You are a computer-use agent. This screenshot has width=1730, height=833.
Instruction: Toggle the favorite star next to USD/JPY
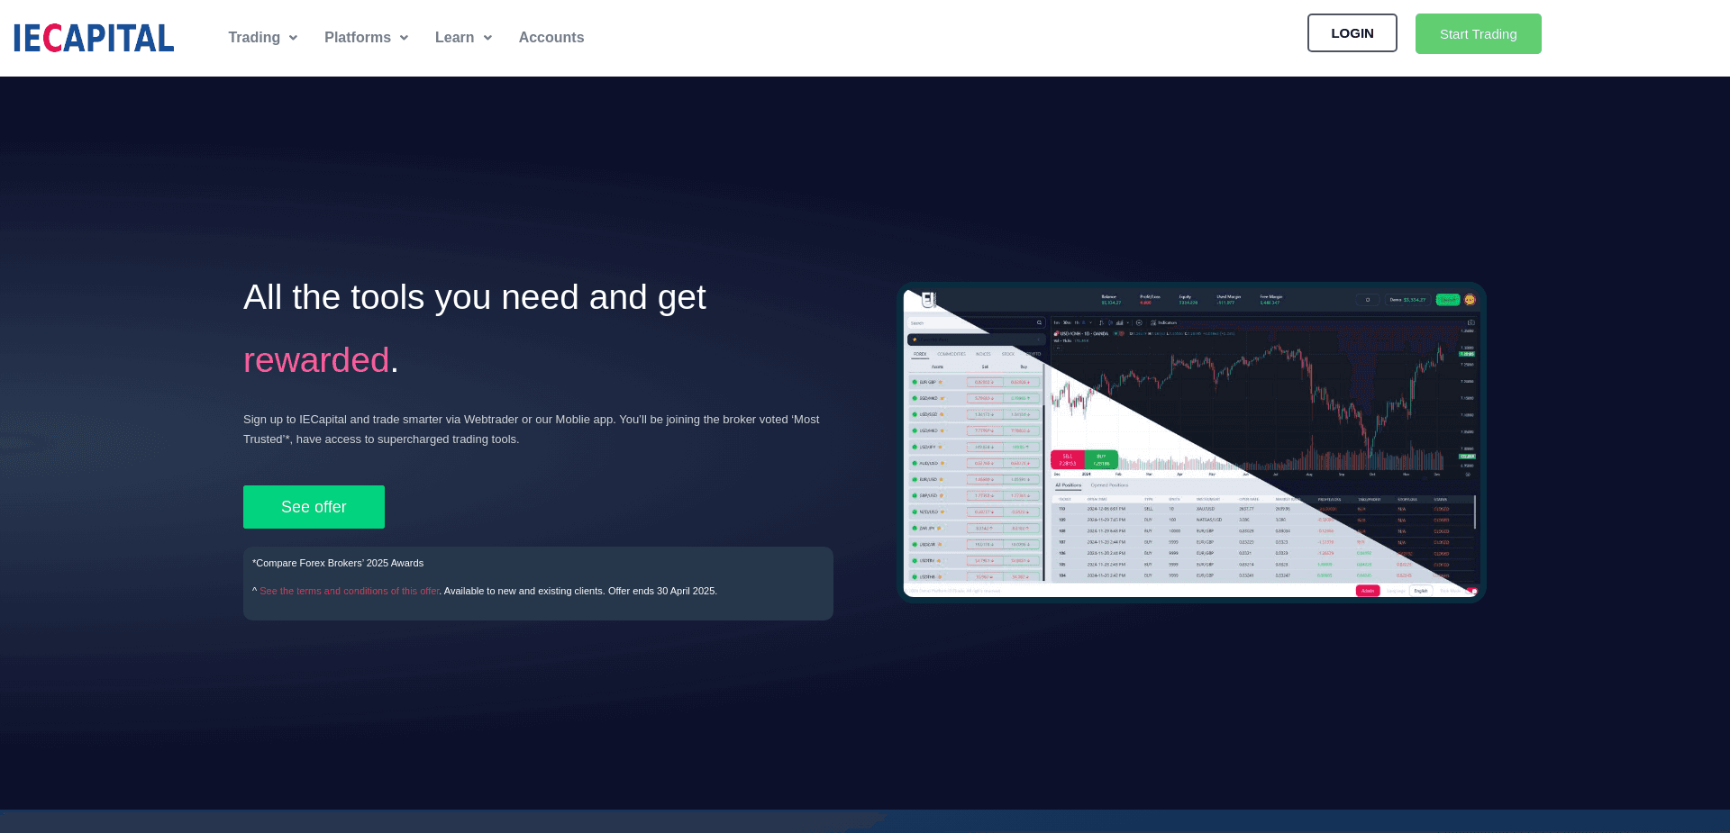coord(940,447)
